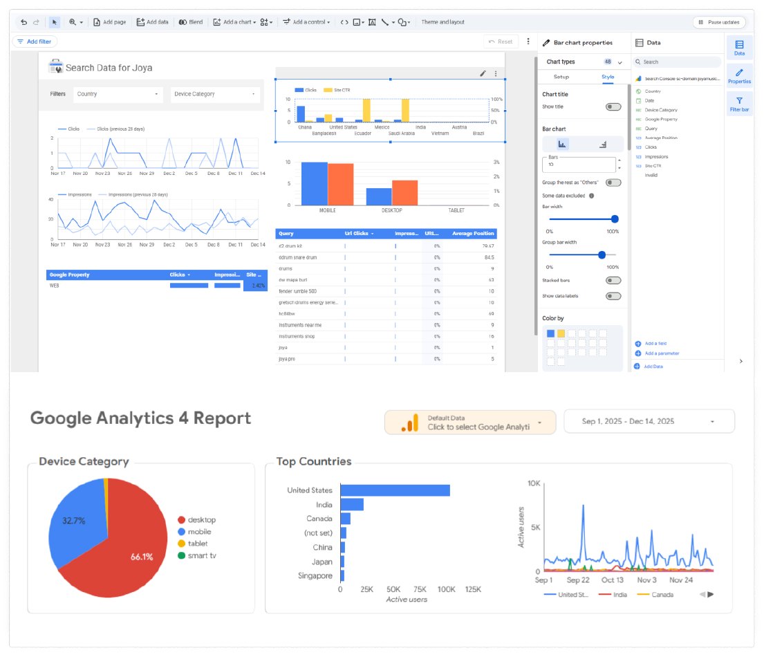Click the blue color swatch under Color by
This screenshot has width=764, height=657.
550,334
